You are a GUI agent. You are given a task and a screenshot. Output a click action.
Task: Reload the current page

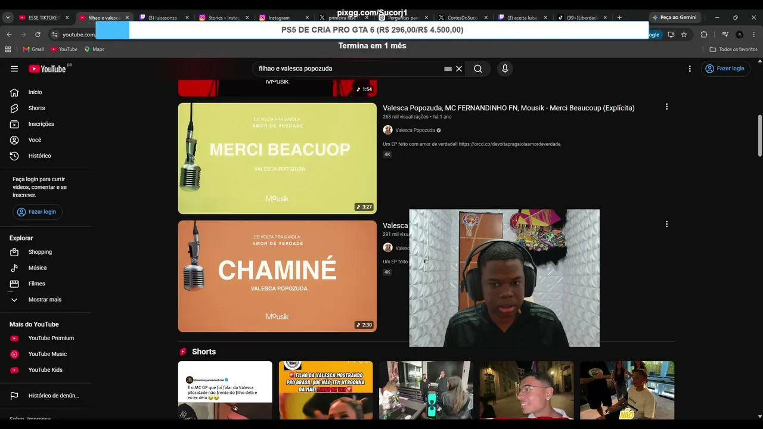tap(38, 35)
